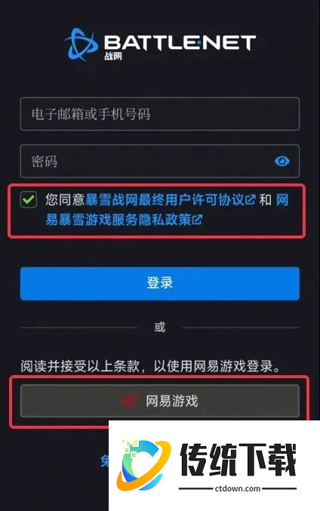Click the 传统下载 watermark logo icon
The height and width of the screenshot is (511, 320).
coord(143,465)
